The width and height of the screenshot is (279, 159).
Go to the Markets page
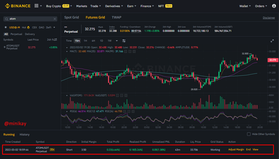click(x=82, y=6)
